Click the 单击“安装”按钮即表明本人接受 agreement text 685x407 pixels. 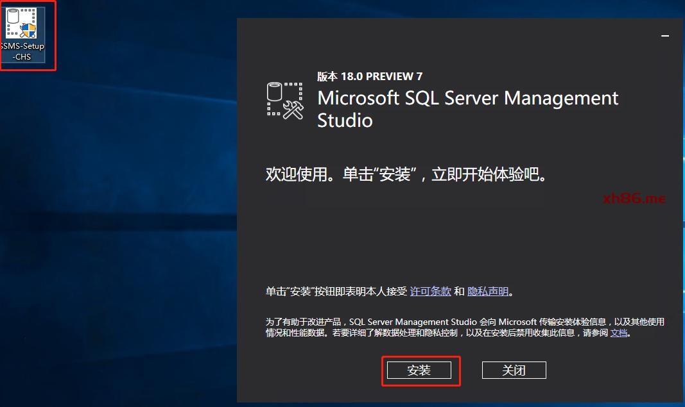[336, 292]
